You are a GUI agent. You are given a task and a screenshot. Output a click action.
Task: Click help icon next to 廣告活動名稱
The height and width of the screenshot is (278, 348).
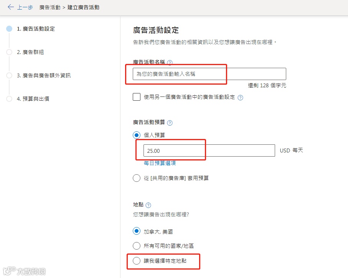[170, 62]
